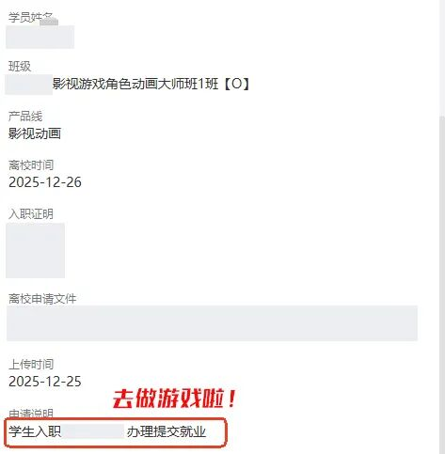Select the 学生入职 description text
The width and height of the screenshot is (445, 454).
[x=35, y=431]
